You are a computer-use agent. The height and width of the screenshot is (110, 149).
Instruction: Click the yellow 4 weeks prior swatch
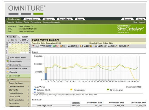pyautogui.click(x=71, y=89)
